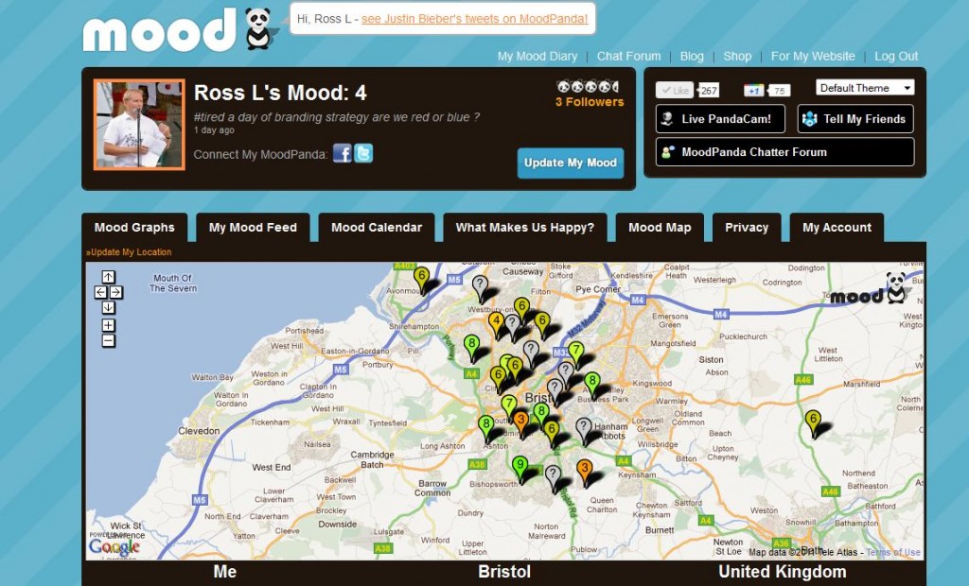Show the Bristol map scope
969x586 pixels.
click(504, 572)
